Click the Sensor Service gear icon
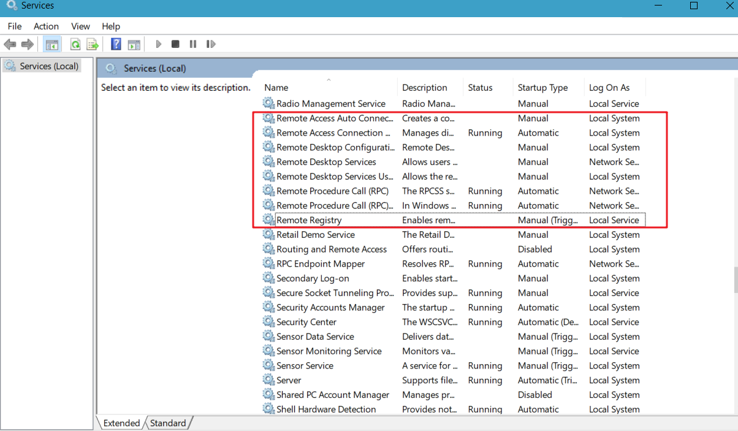738x431 pixels. pos(268,365)
